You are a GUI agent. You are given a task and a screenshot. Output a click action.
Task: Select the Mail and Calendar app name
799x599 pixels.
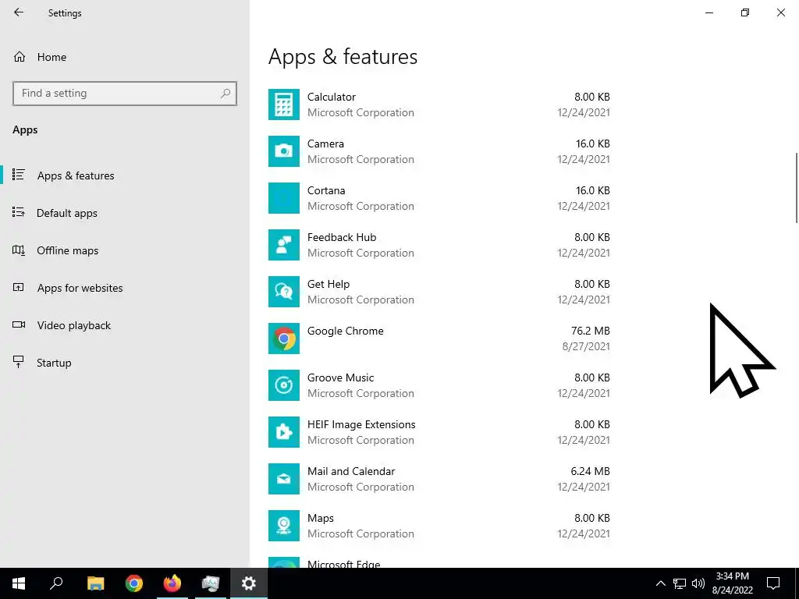[351, 472]
